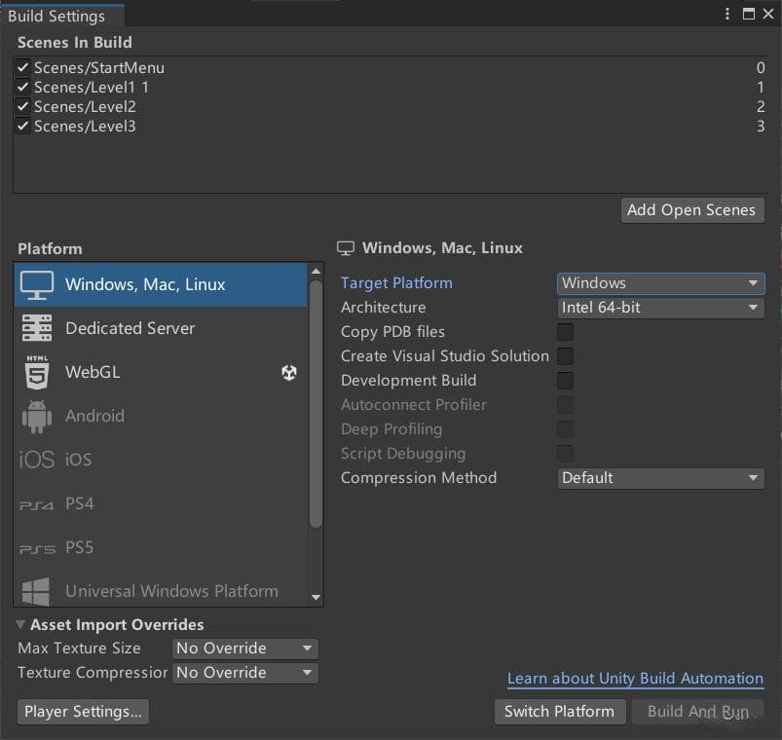Click the Add Open Scenes button

[x=692, y=210]
